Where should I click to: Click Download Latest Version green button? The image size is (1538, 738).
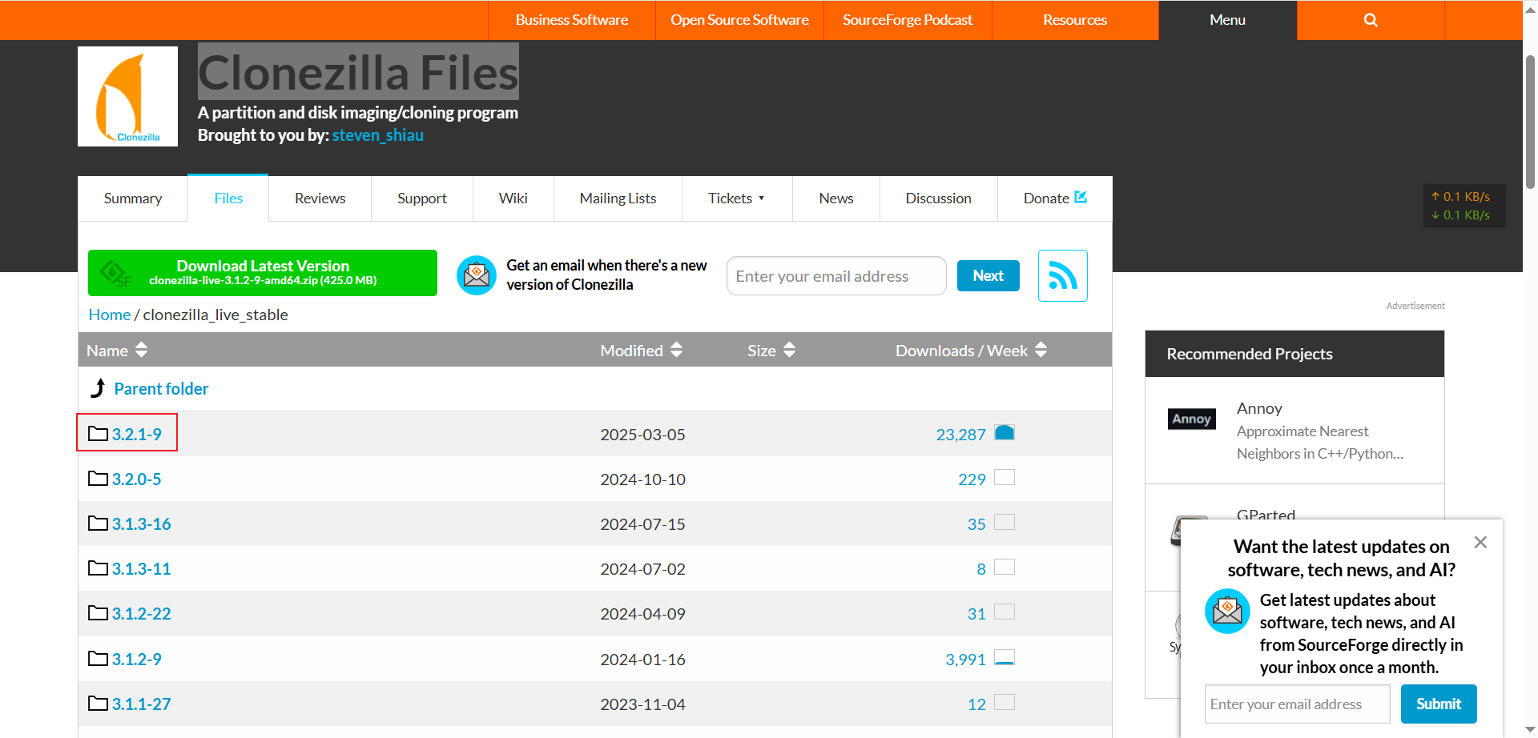[263, 273]
